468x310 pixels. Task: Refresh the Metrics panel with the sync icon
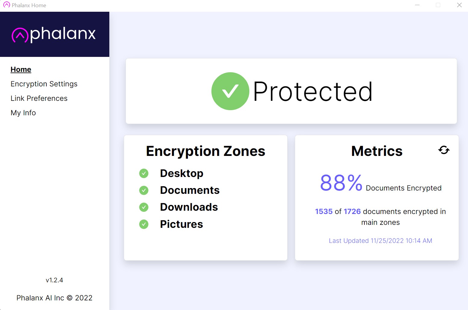pos(444,150)
